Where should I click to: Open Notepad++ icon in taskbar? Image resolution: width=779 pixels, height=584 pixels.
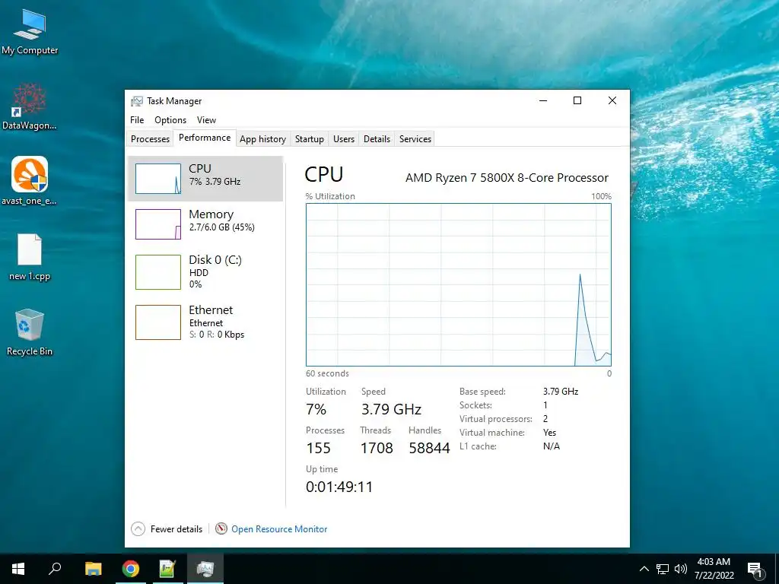pyautogui.click(x=167, y=569)
